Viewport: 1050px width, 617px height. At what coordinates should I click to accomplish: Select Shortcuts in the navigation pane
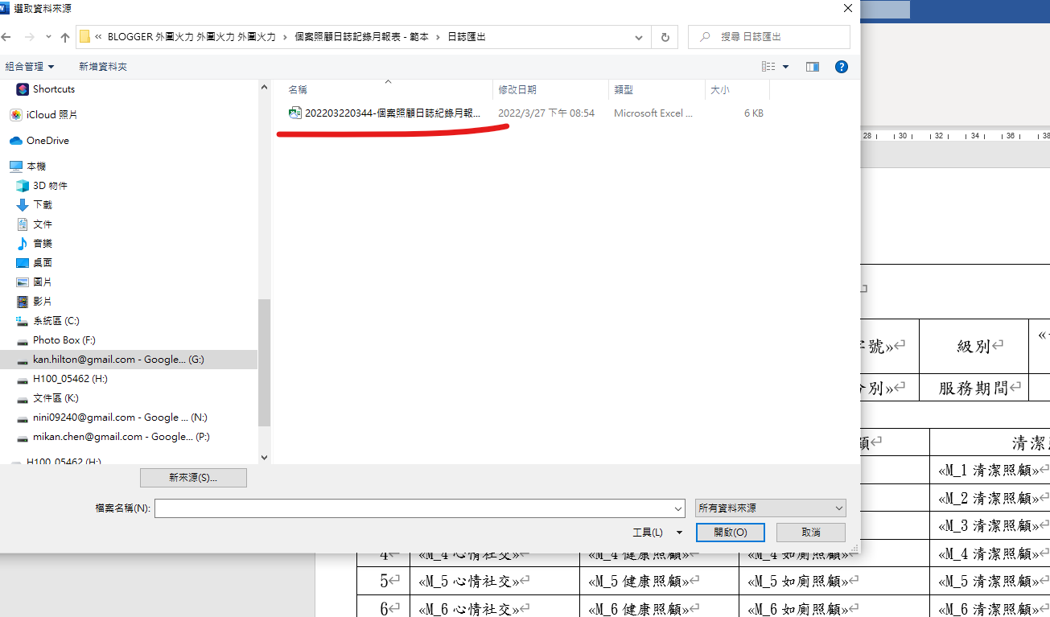point(53,89)
